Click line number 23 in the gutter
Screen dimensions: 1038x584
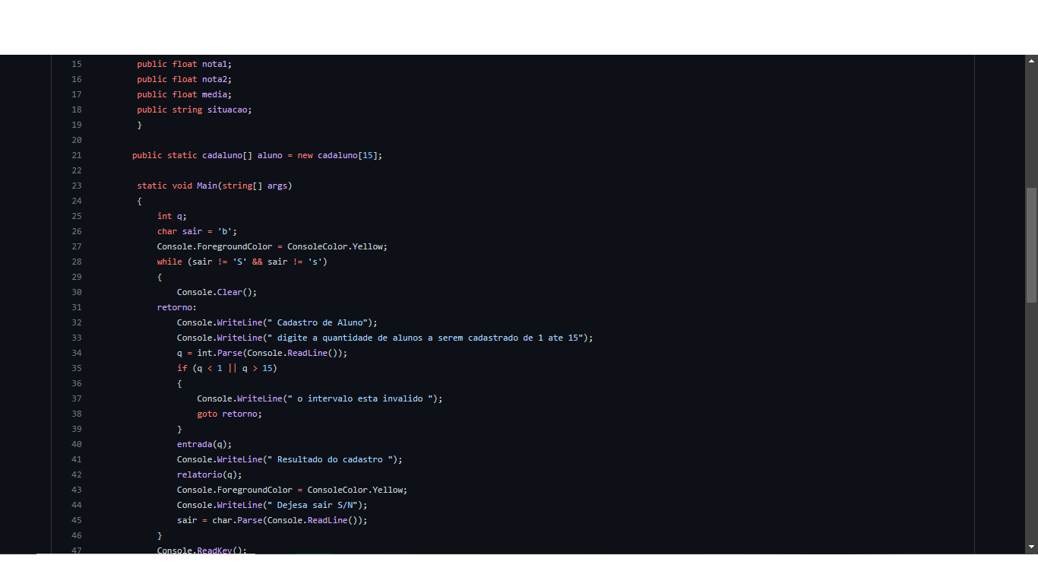pyautogui.click(x=76, y=186)
